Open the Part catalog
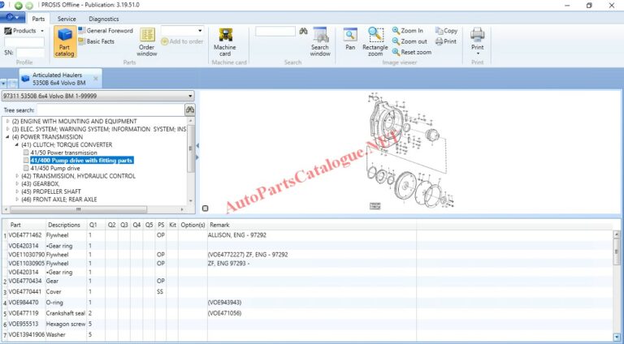624x344 pixels. (x=64, y=41)
